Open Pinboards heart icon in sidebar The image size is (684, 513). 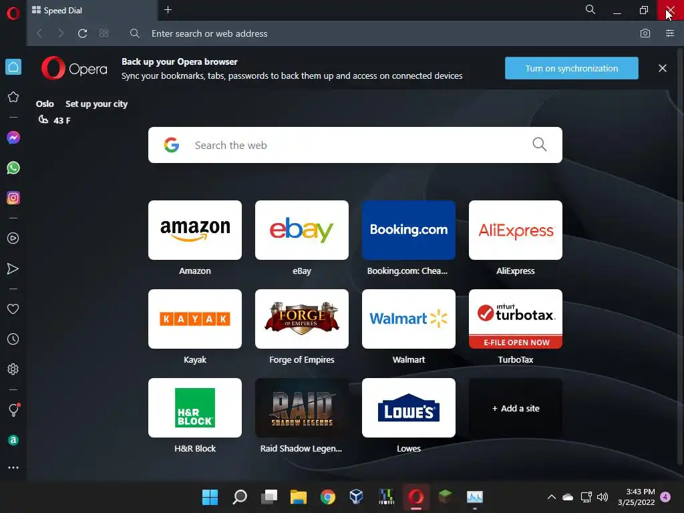(x=13, y=309)
